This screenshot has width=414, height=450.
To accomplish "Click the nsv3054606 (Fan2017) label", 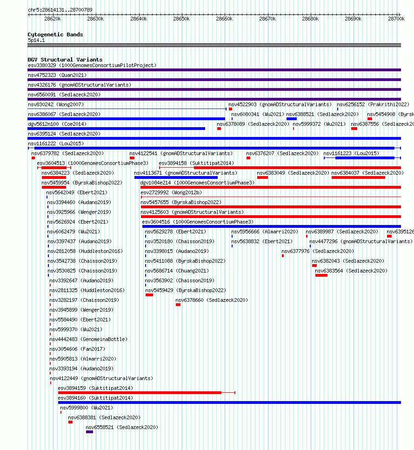I will tap(77, 349).
